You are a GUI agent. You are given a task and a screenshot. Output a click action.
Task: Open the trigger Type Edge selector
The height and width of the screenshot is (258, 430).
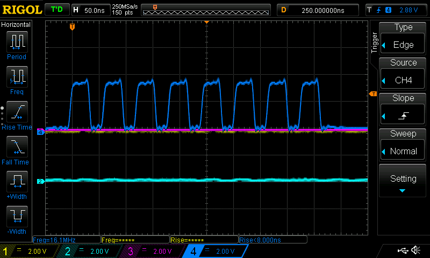402,45
